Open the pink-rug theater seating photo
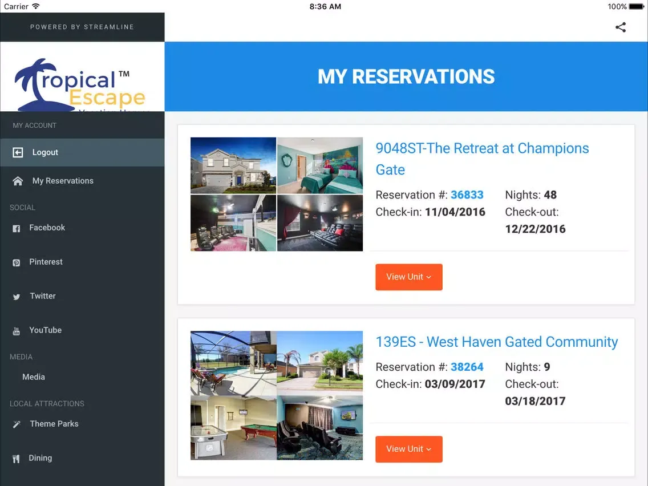648x486 pixels. click(233, 222)
